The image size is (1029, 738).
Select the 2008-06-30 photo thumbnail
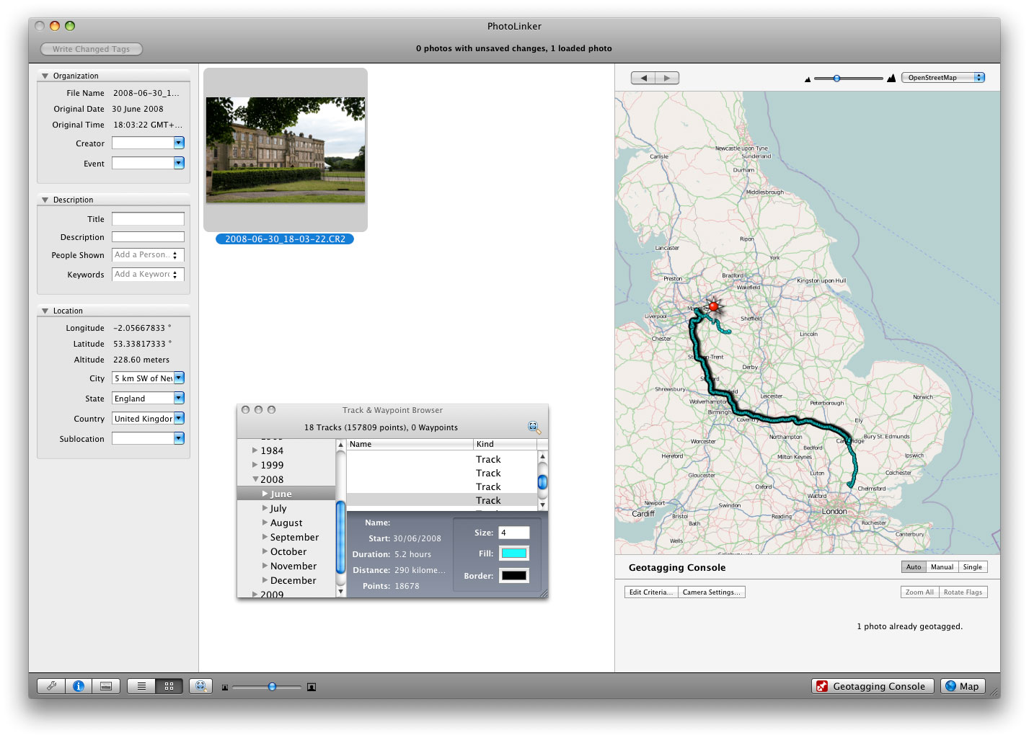click(286, 150)
